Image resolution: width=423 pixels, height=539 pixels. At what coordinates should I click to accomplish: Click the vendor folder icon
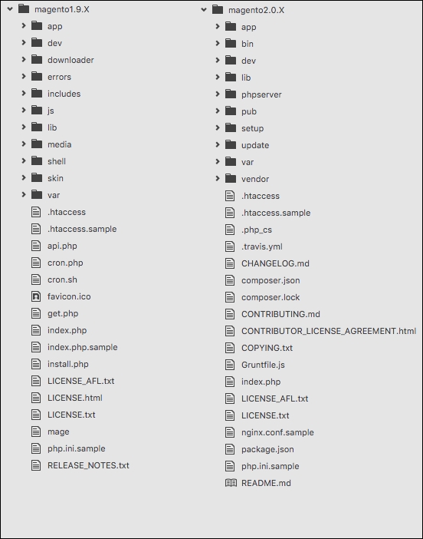point(231,178)
